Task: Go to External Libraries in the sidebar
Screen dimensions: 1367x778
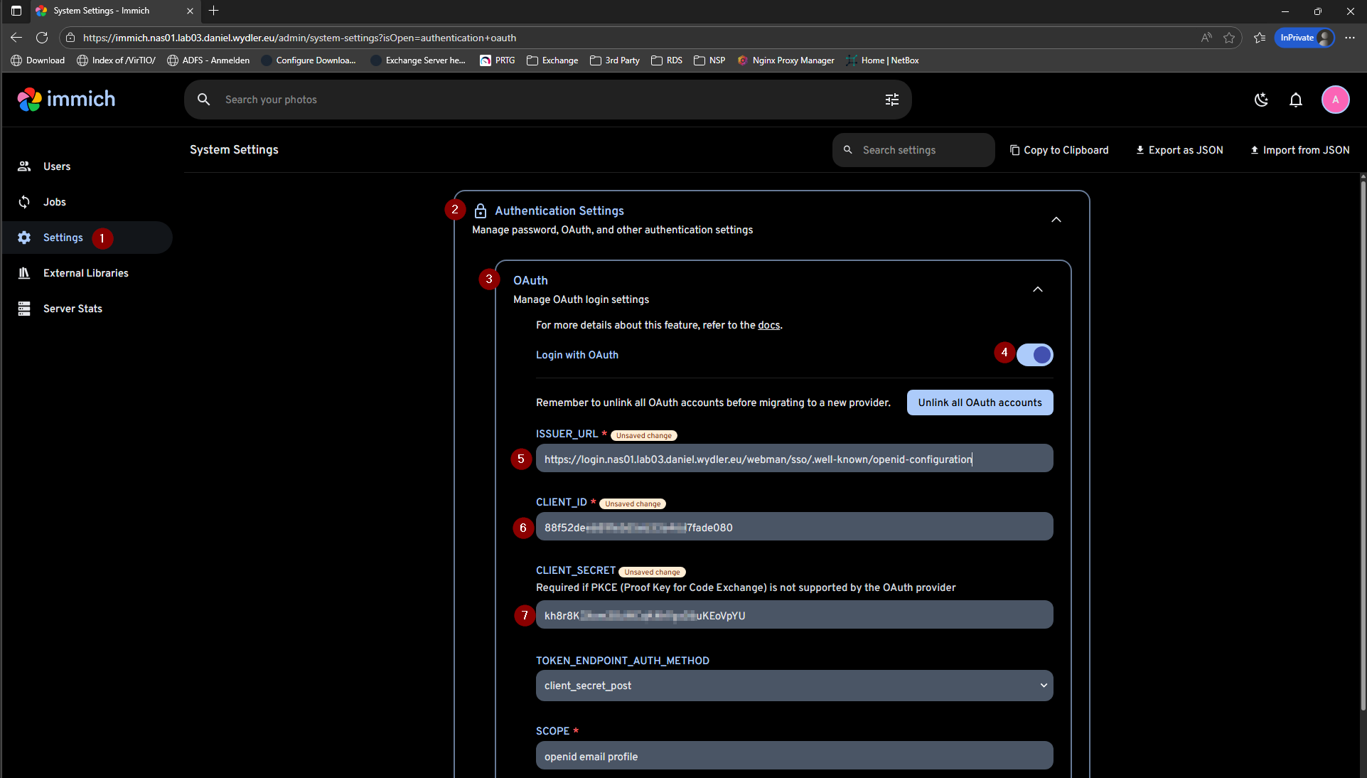Action: [85, 273]
